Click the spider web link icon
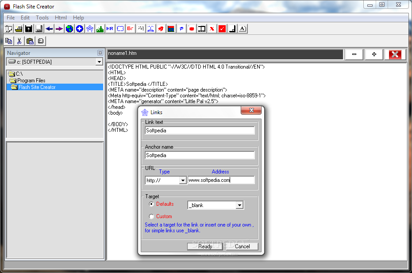Viewport: 412px width, 273px height. [89, 29]
